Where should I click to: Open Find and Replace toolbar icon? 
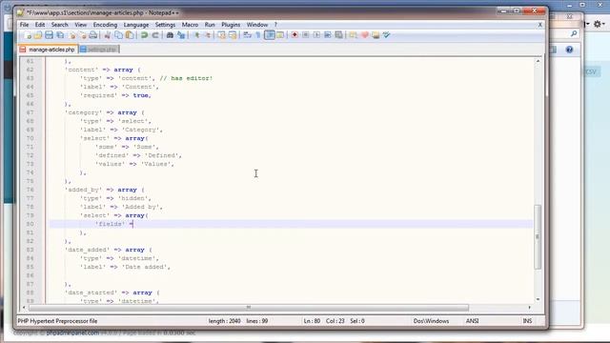click(x=181, y=35)
